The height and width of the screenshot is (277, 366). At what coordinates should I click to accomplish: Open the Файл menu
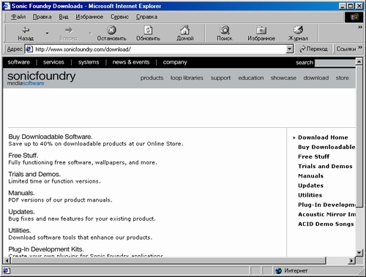[18, 17]
